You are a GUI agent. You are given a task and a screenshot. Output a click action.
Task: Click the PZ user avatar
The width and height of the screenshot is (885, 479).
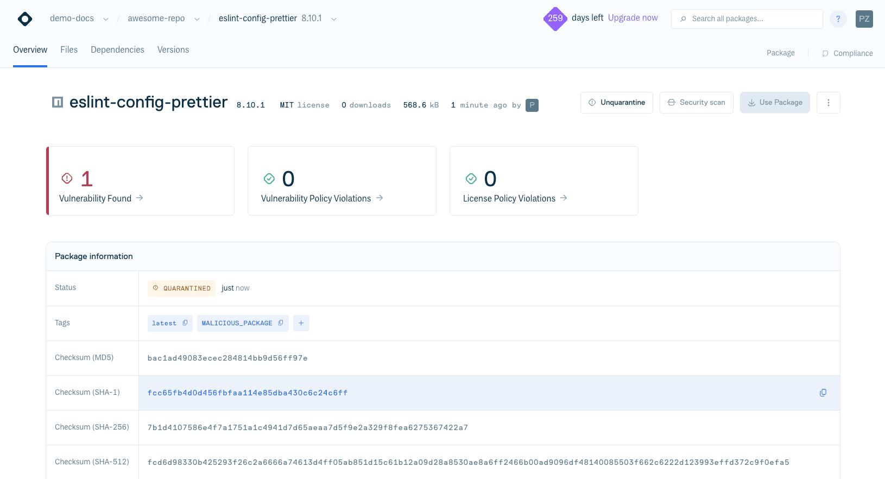(864, 19)
